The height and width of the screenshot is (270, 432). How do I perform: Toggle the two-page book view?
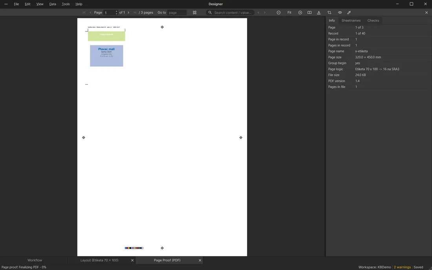309,13
